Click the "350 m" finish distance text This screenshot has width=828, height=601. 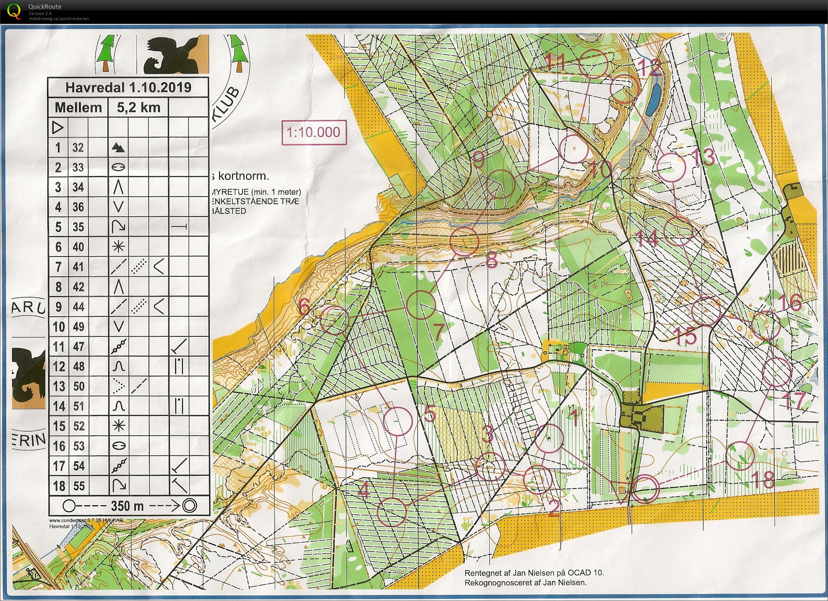[127, 506]
